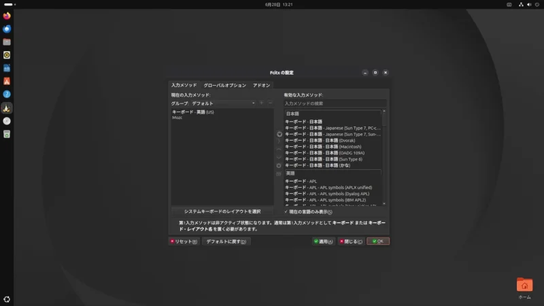Click the add group plus icon
This screenshot has height=306, width=544.
262,103
